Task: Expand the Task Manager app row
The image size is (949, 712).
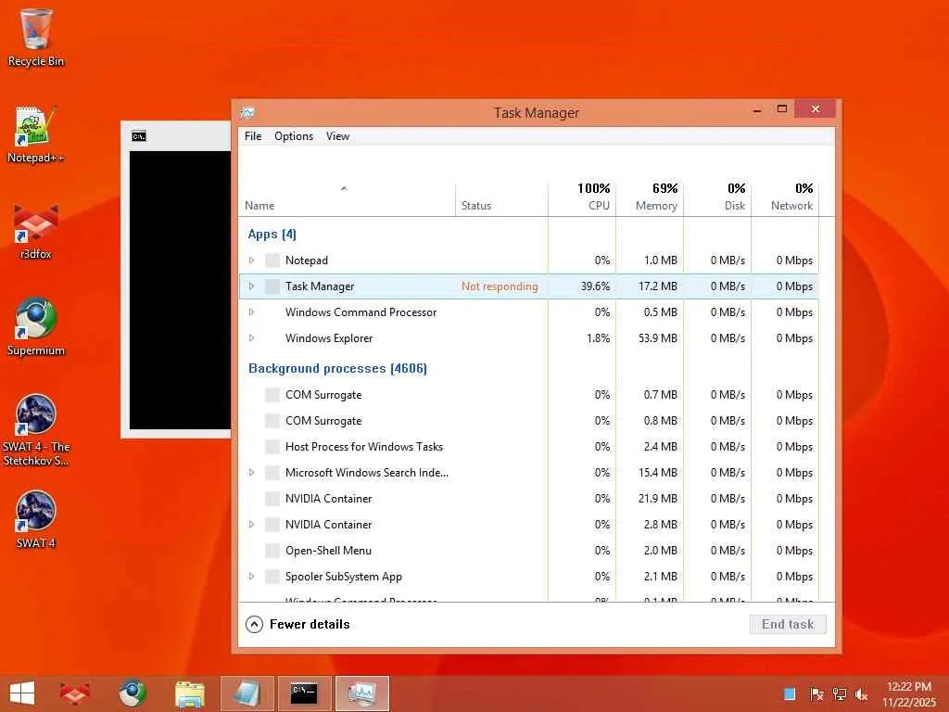Action: [x=252, y=286]
